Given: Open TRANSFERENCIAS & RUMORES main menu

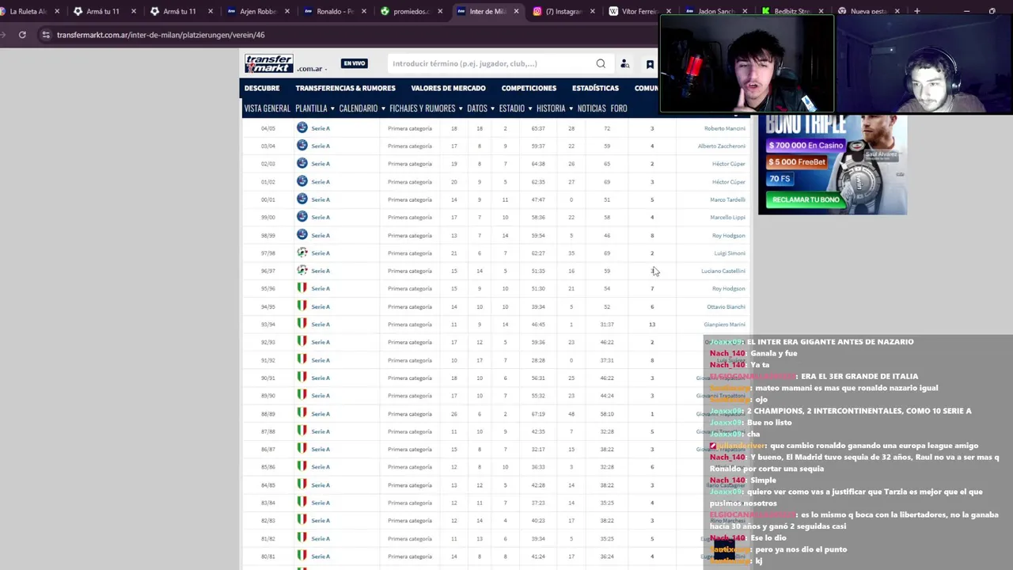Looking at the screenshot, I should [x=345, y=88].
